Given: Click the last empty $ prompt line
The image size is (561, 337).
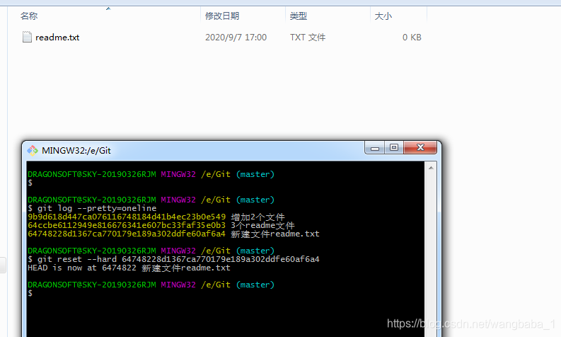Looking at the screenshot, I should 30,293.
